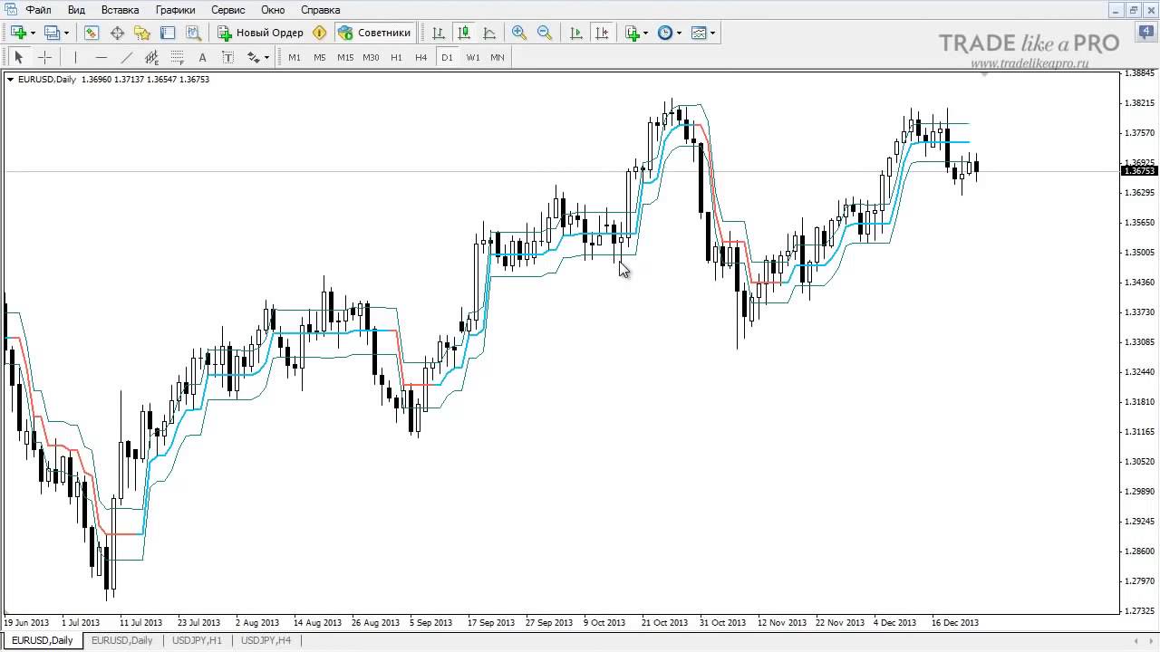The width and height of the screenshot is (1160, 652).
Task: Open the Вставка menu
Action: (120, 10)
